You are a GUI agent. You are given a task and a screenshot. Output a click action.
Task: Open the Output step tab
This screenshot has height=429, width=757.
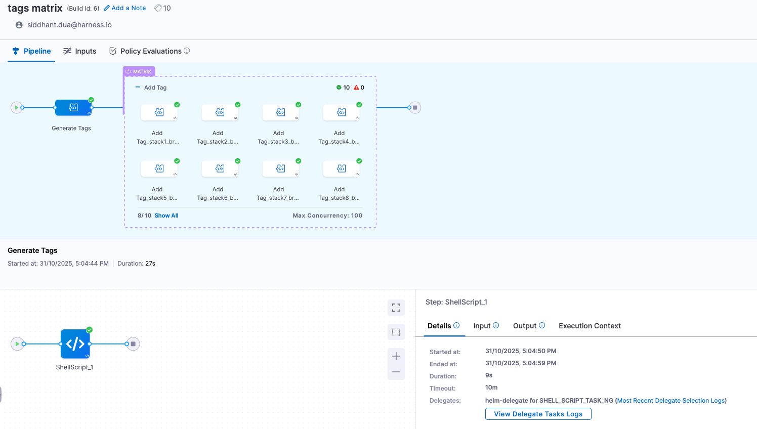525,326
